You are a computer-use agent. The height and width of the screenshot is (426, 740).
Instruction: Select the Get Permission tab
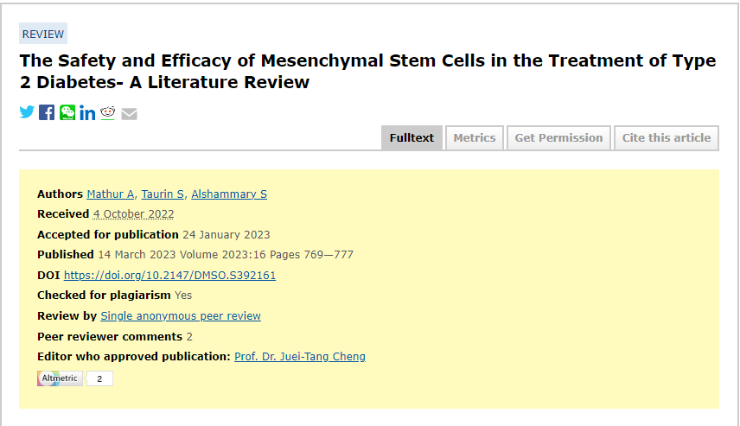(x=558, y=138)
